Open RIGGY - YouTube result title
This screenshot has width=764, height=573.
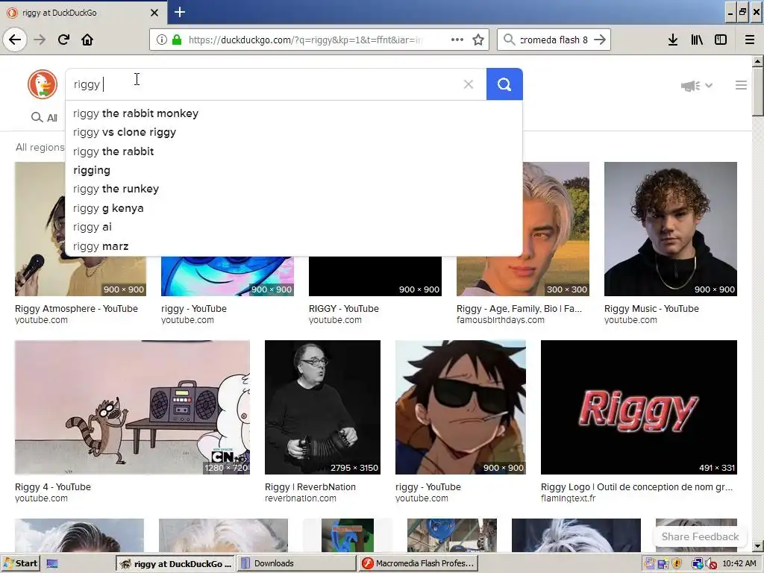coord(344,308)
